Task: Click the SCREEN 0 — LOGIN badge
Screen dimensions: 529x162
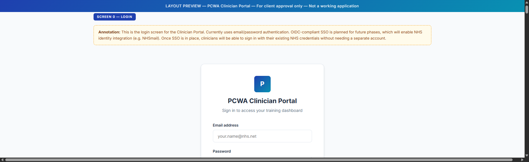Action: 114,17
